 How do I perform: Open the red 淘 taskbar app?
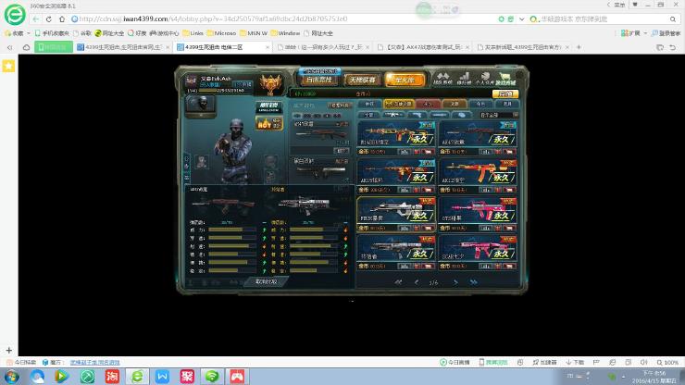[x=112, y=377]
